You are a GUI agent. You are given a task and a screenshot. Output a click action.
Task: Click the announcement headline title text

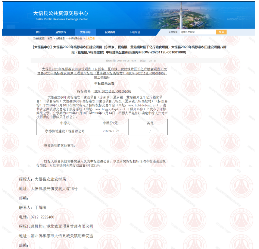(129, 49)
